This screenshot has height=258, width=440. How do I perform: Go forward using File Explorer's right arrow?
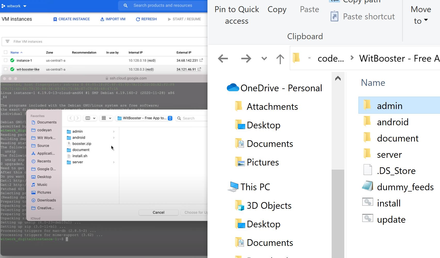(x=246, y=59)
